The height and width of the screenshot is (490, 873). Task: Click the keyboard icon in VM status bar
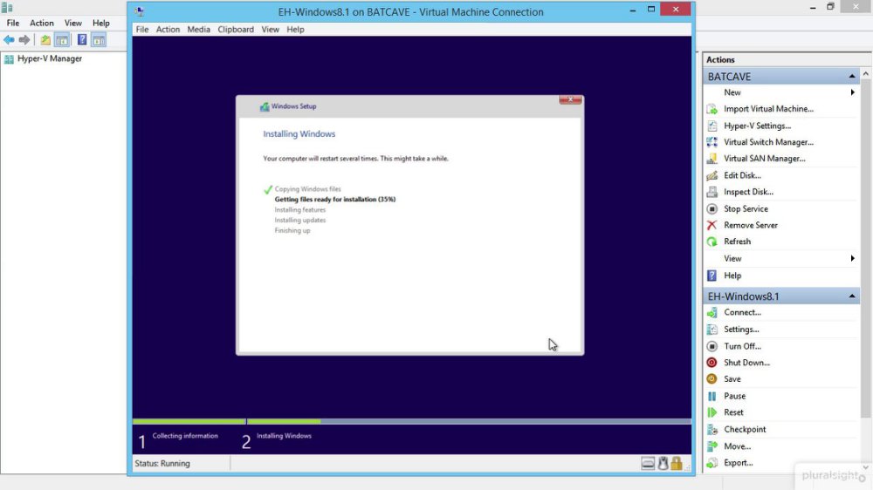pos(648,463)
